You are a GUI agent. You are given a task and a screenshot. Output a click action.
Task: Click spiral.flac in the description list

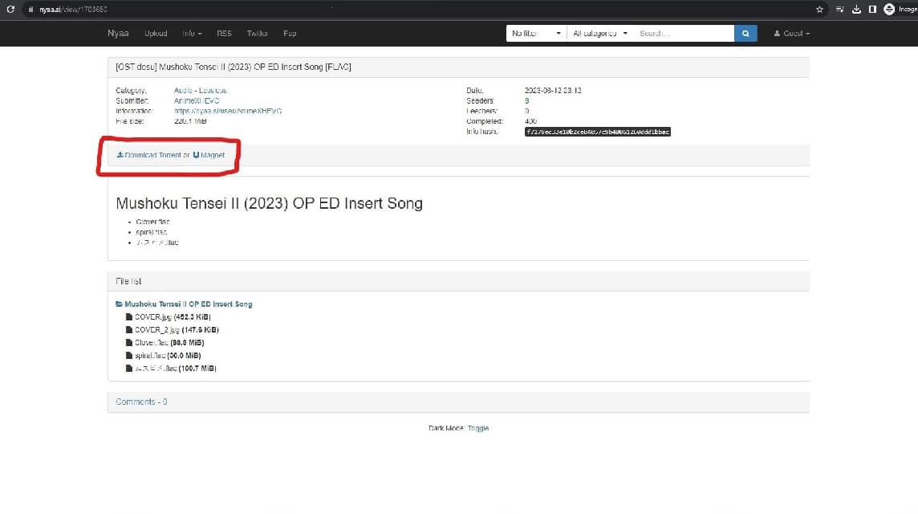point(152,232)
